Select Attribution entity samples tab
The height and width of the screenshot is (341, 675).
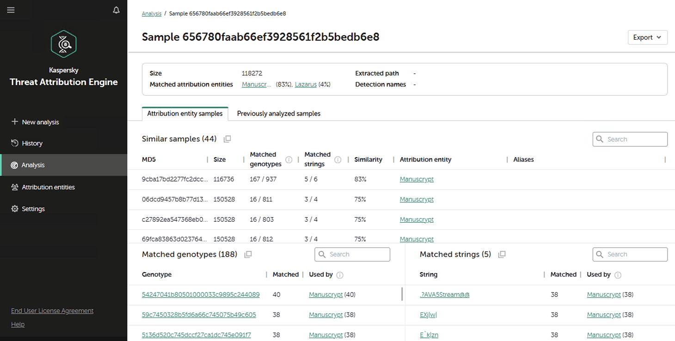(185, 114)
